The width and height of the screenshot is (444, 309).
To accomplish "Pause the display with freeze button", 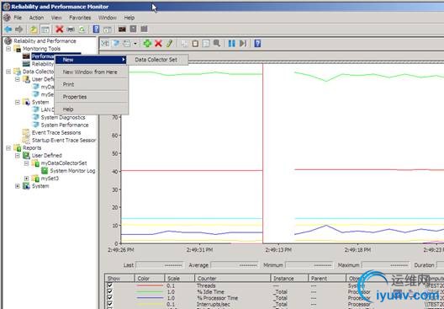I will point(231,44).
